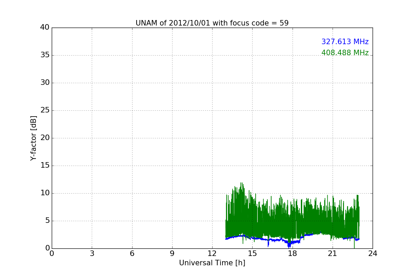Click the x-axis tick label '15'
This screenshot has height=276, width=414.
[x=252, y=254]
